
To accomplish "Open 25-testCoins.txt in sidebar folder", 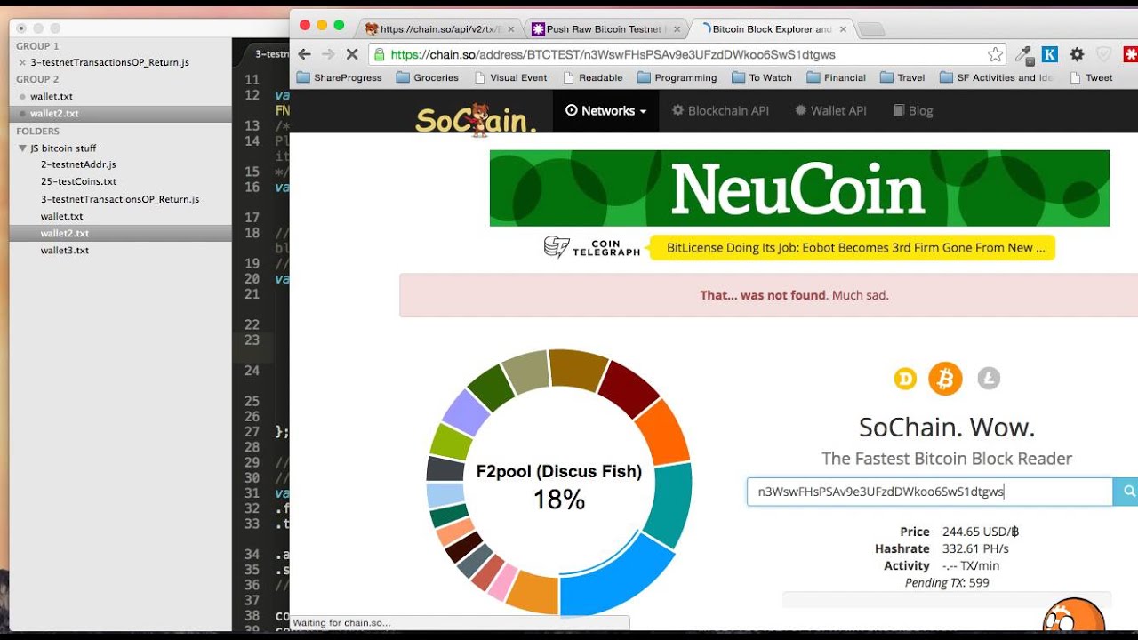I will click(x=78, y=181).
